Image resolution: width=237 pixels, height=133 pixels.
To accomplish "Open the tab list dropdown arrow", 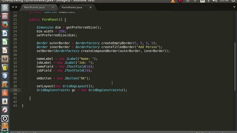I will click(234, 7).
